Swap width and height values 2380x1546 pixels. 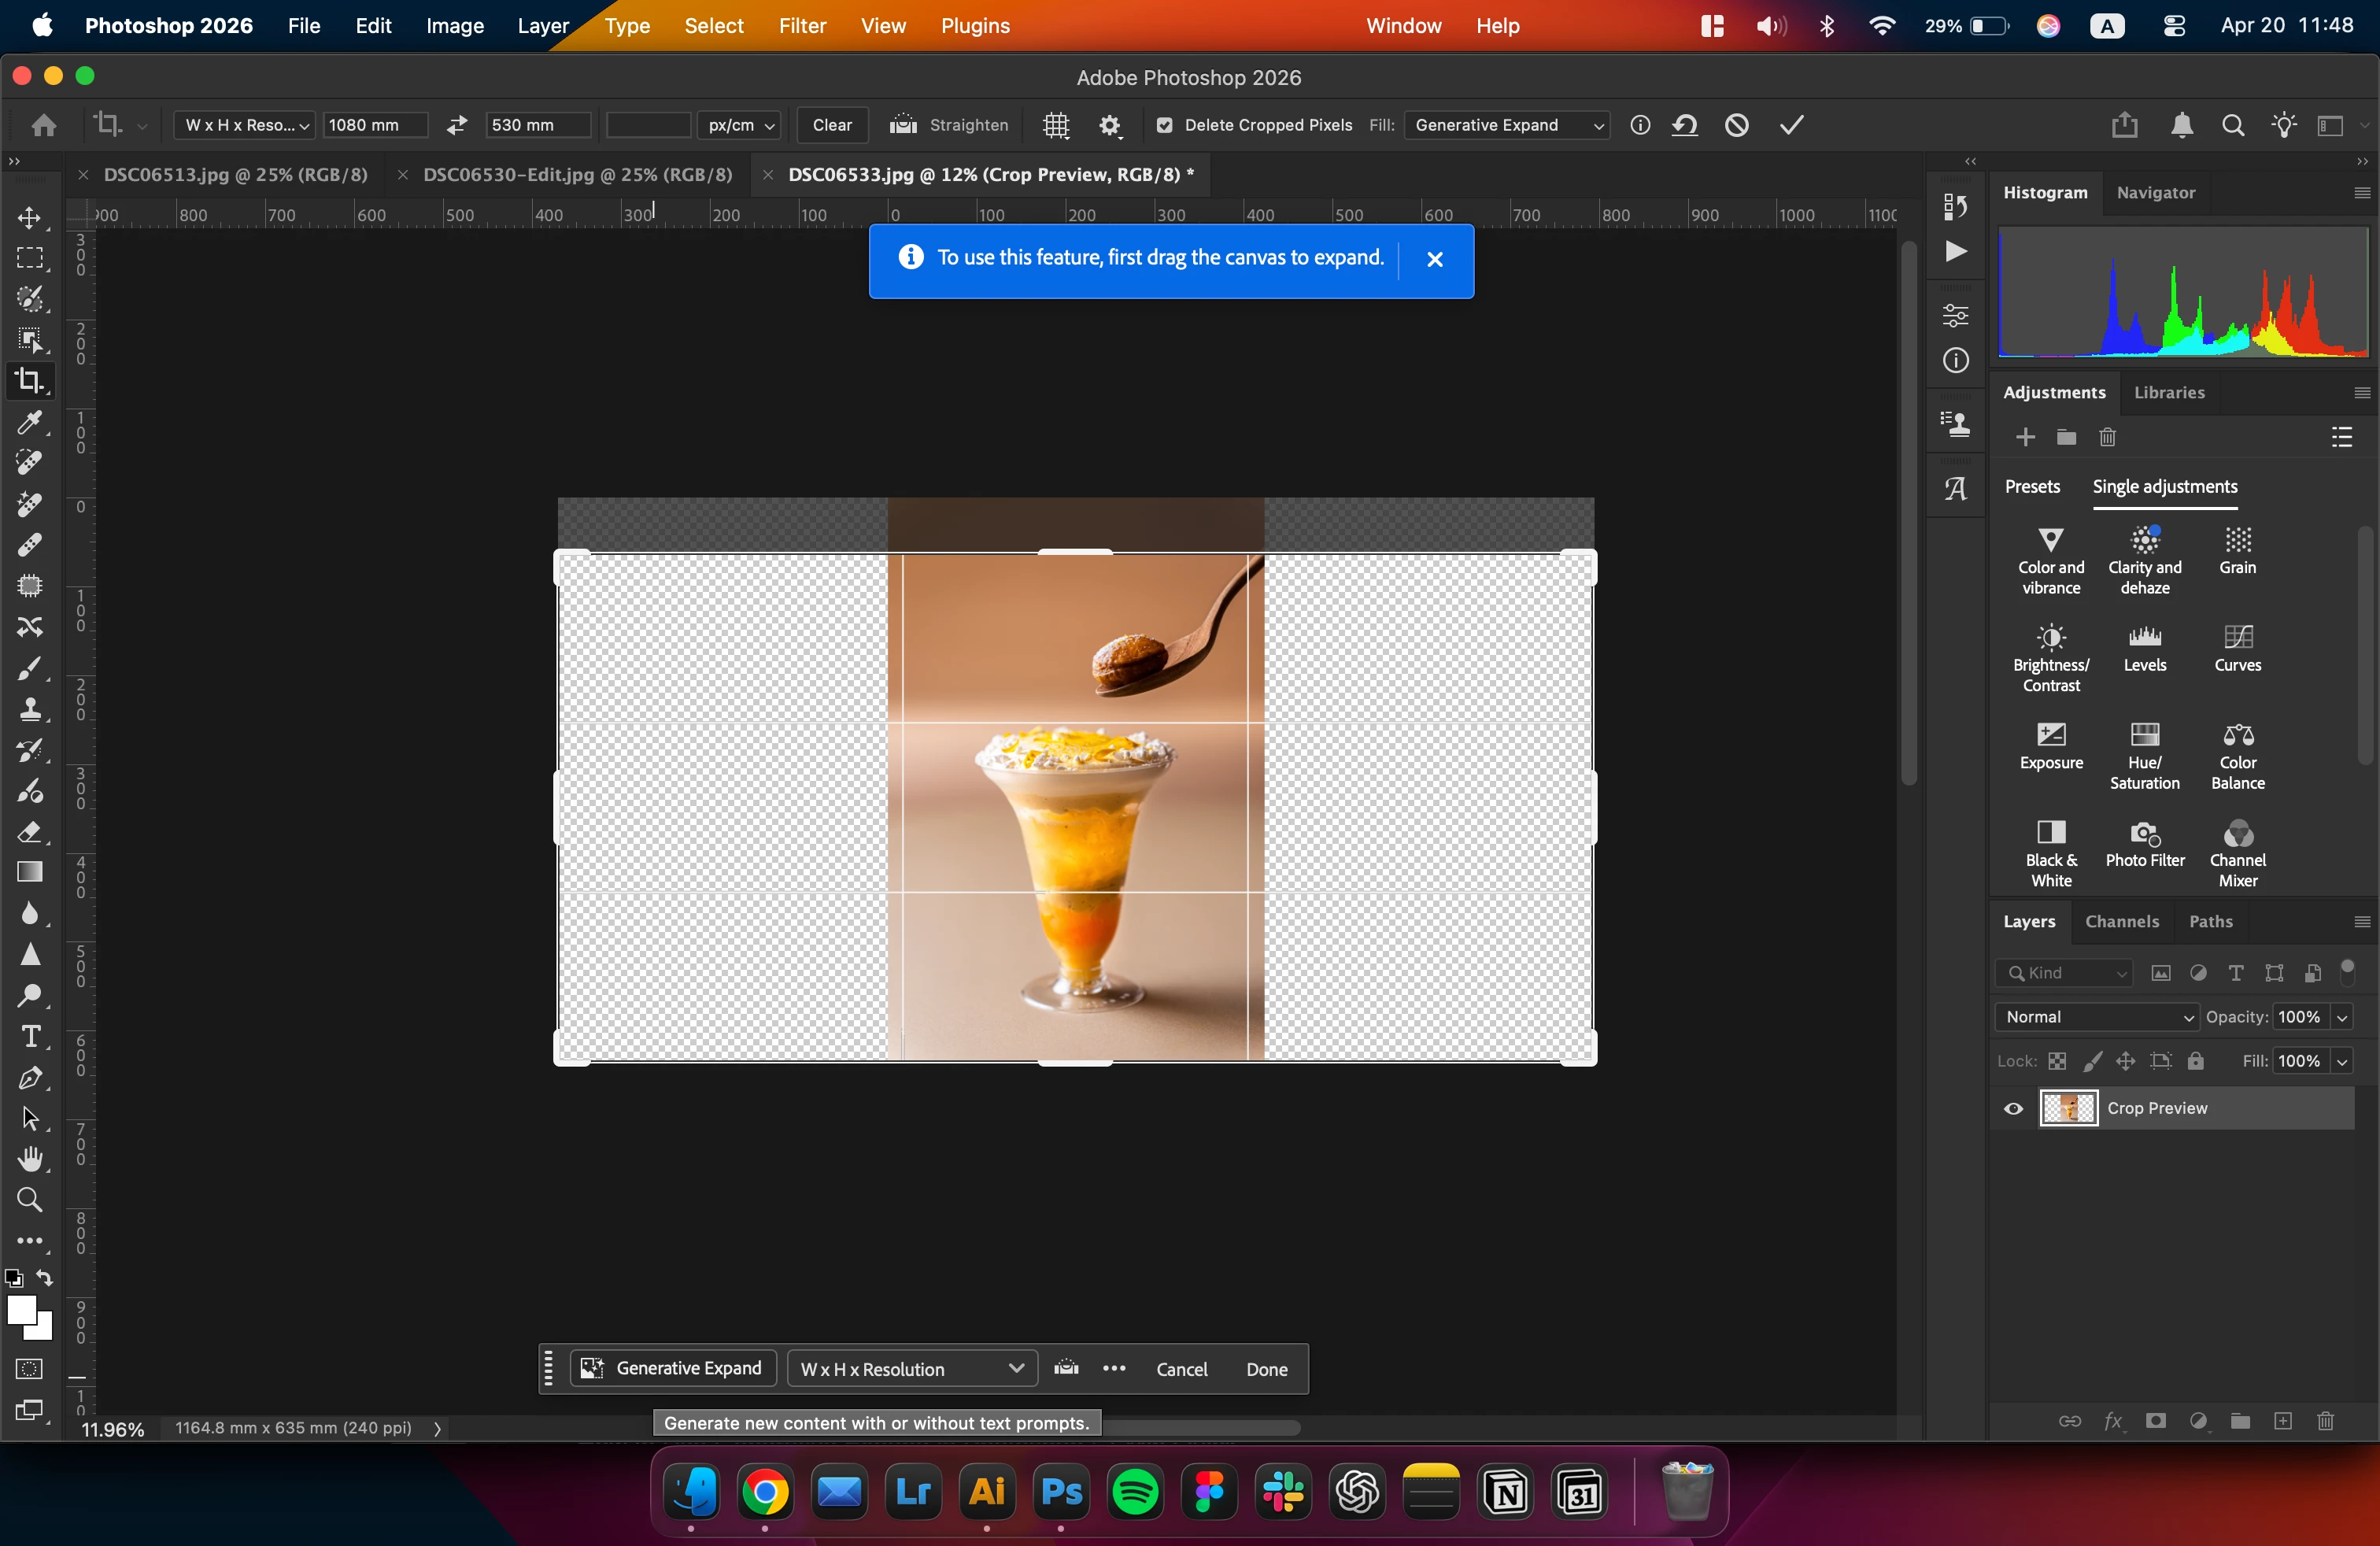457,125
